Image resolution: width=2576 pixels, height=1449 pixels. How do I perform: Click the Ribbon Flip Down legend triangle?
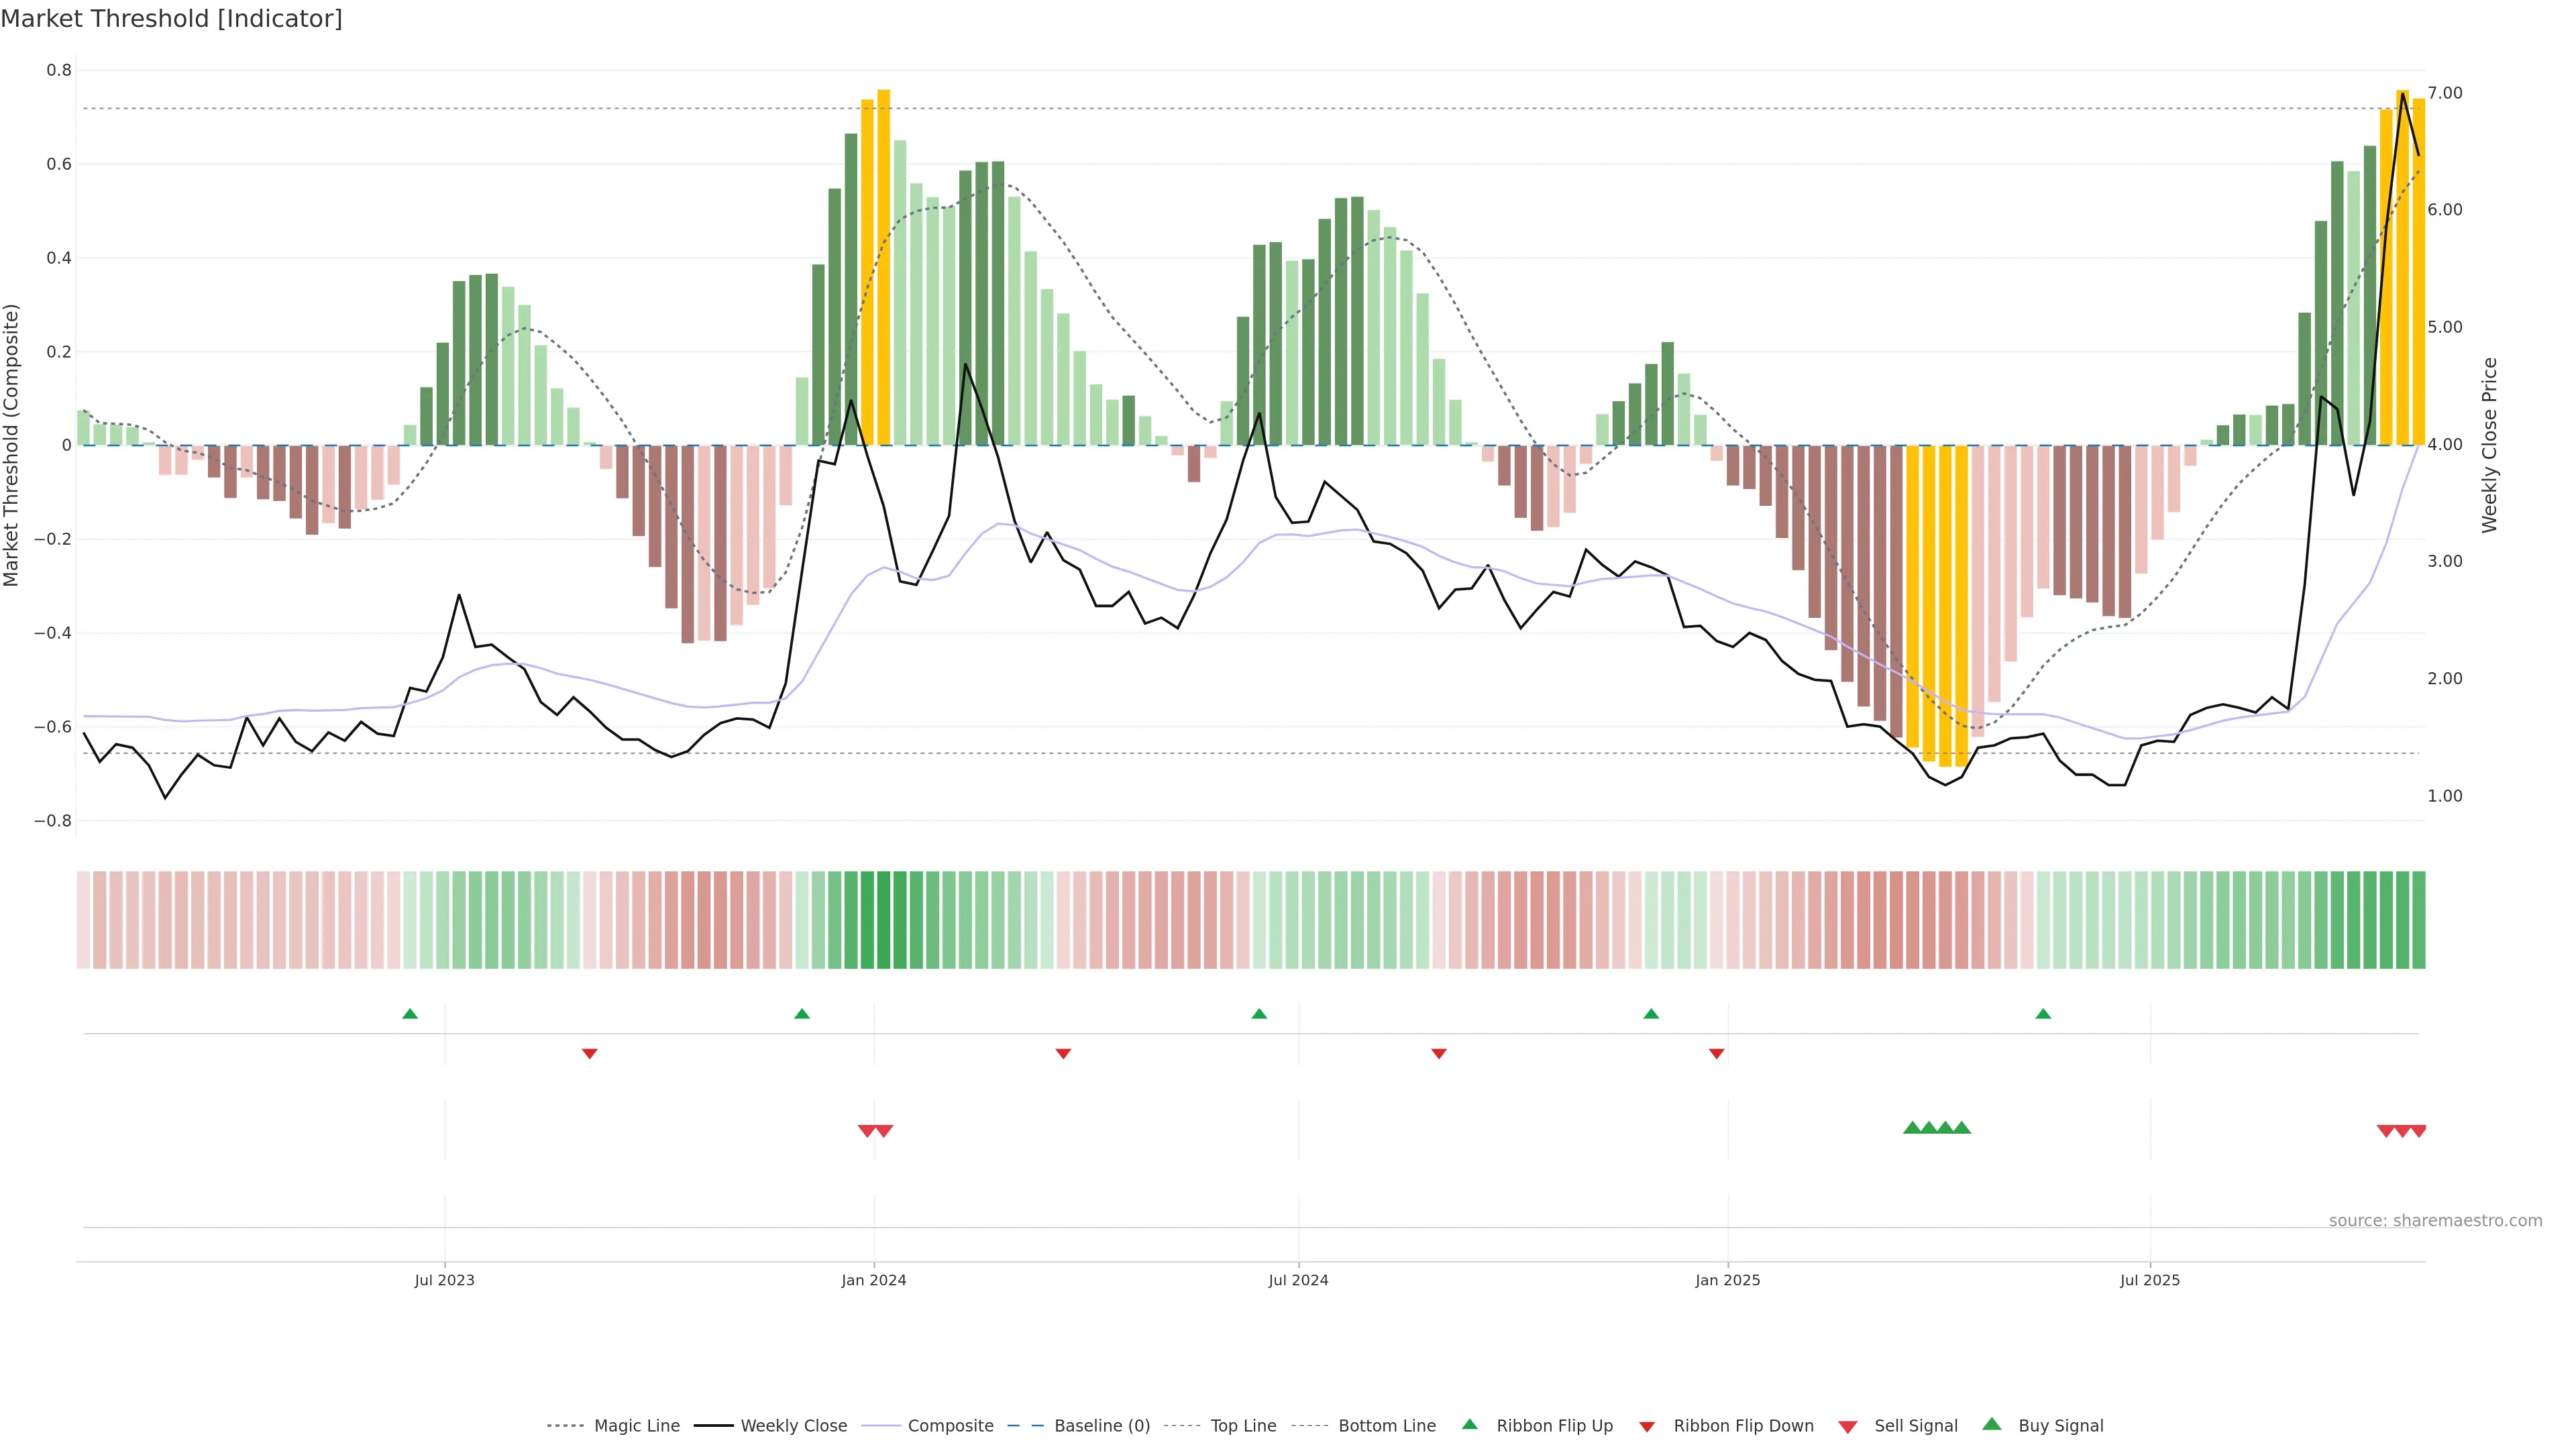coord(1647,1427)
